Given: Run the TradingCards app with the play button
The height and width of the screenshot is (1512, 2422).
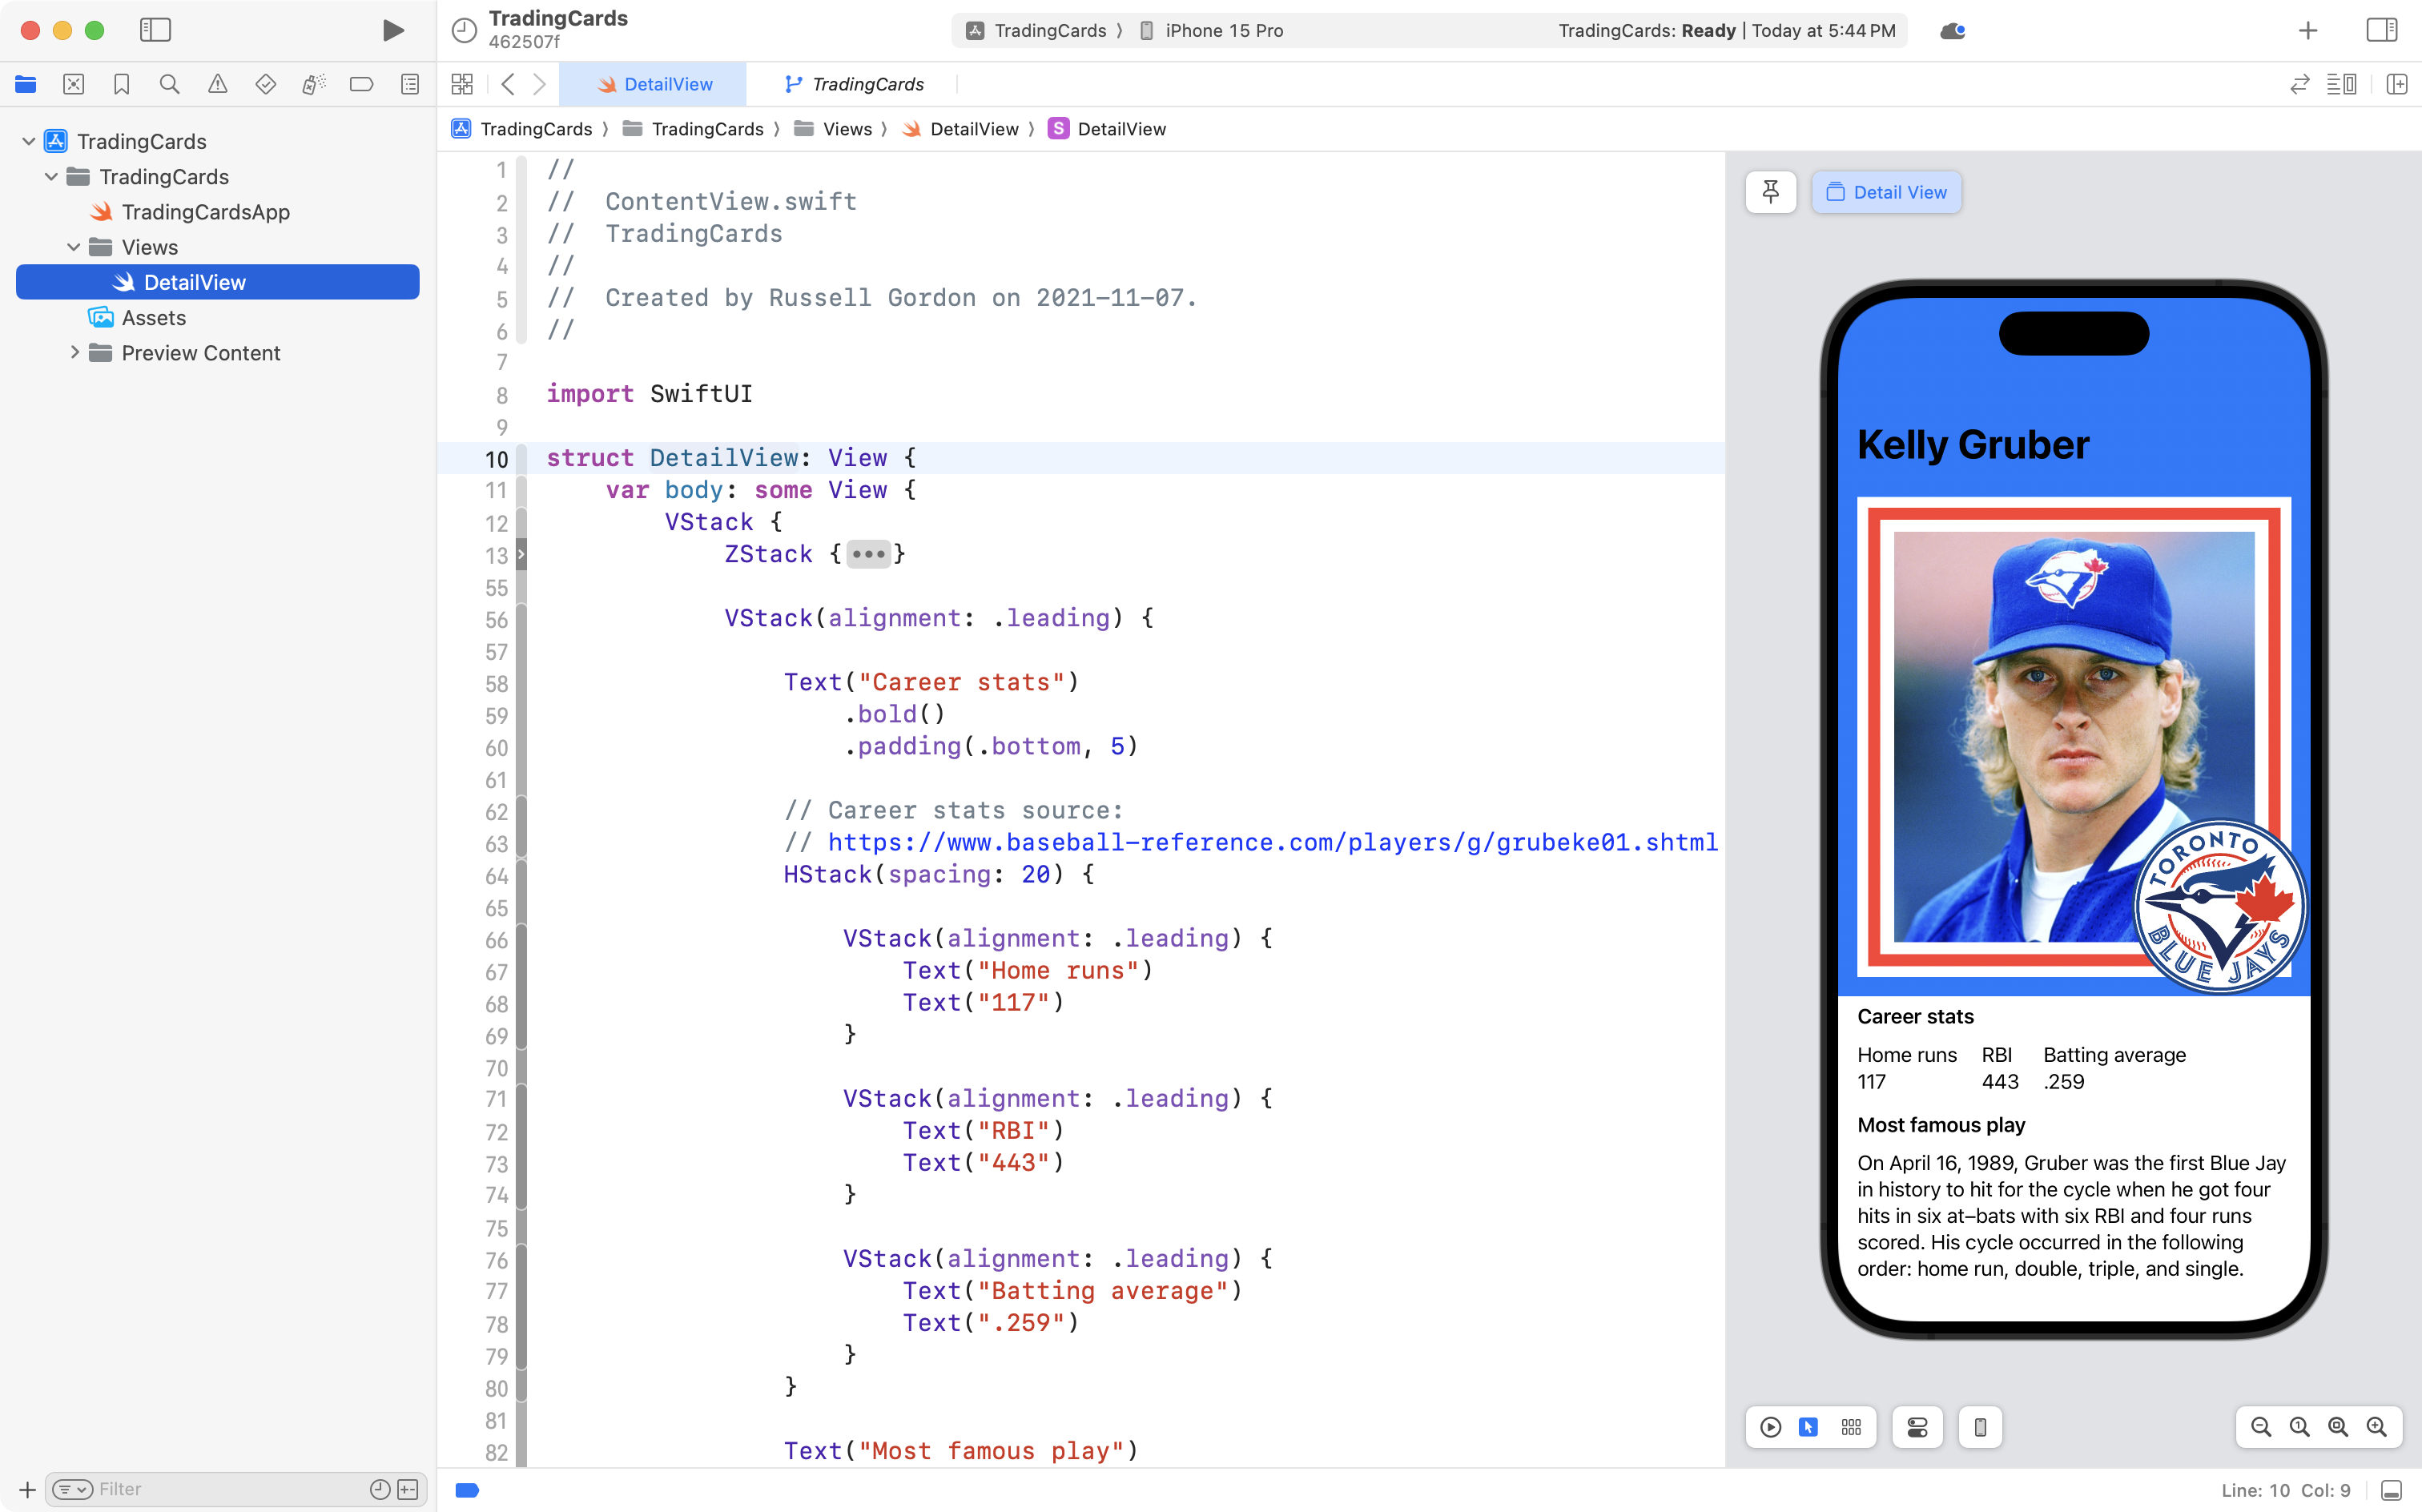Looking at the screenshot, I should (392, 30).
